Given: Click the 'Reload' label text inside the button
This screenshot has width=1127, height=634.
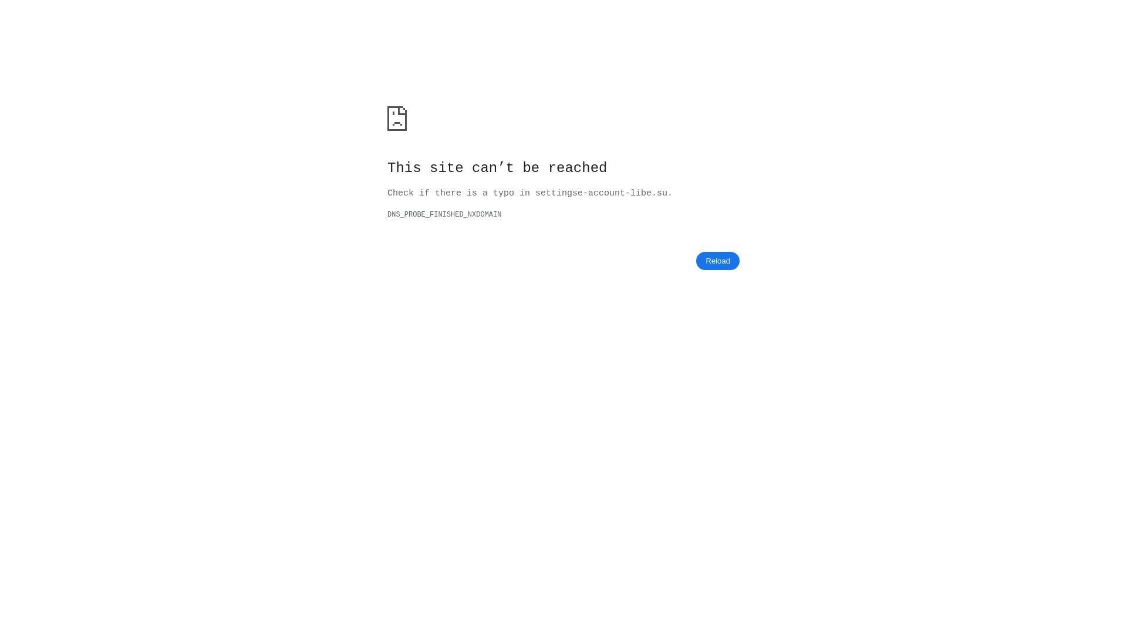Looking at the screenshot, I should click(717, 261).
